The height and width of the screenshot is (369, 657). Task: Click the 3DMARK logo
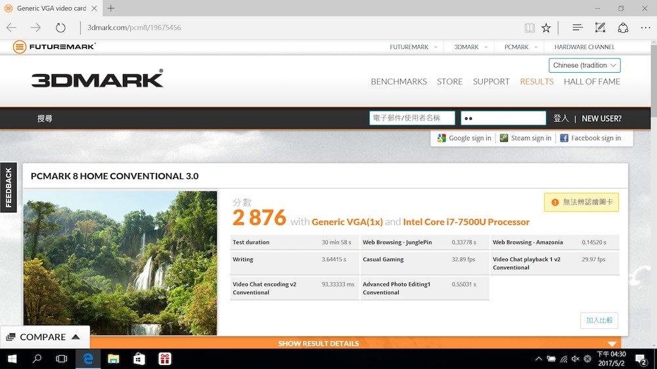pyautogui.click(x=97, y=79)
